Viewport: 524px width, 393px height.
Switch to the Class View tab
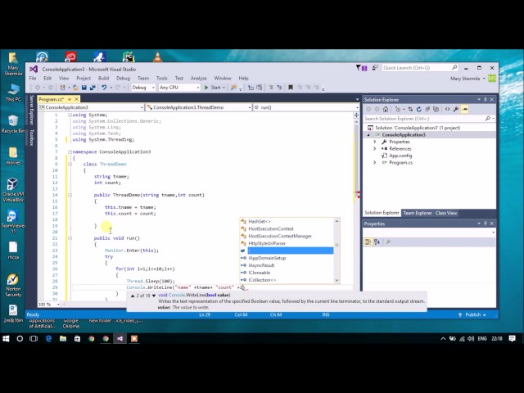point(445,213)
